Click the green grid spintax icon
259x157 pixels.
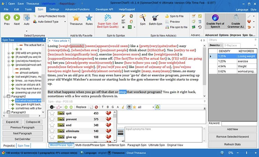coord(130,27)
